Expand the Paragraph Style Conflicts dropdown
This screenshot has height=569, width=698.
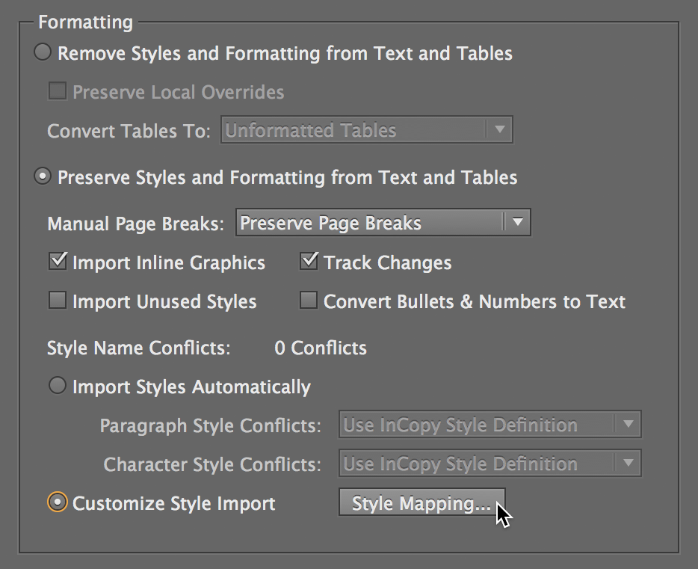[x=489, y=424]
